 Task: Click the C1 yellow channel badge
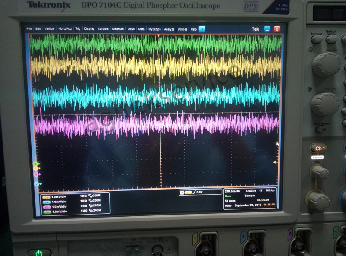pos(46,196)
